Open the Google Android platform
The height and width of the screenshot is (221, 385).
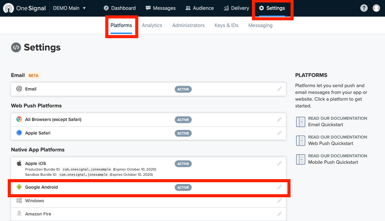point(149,187)
